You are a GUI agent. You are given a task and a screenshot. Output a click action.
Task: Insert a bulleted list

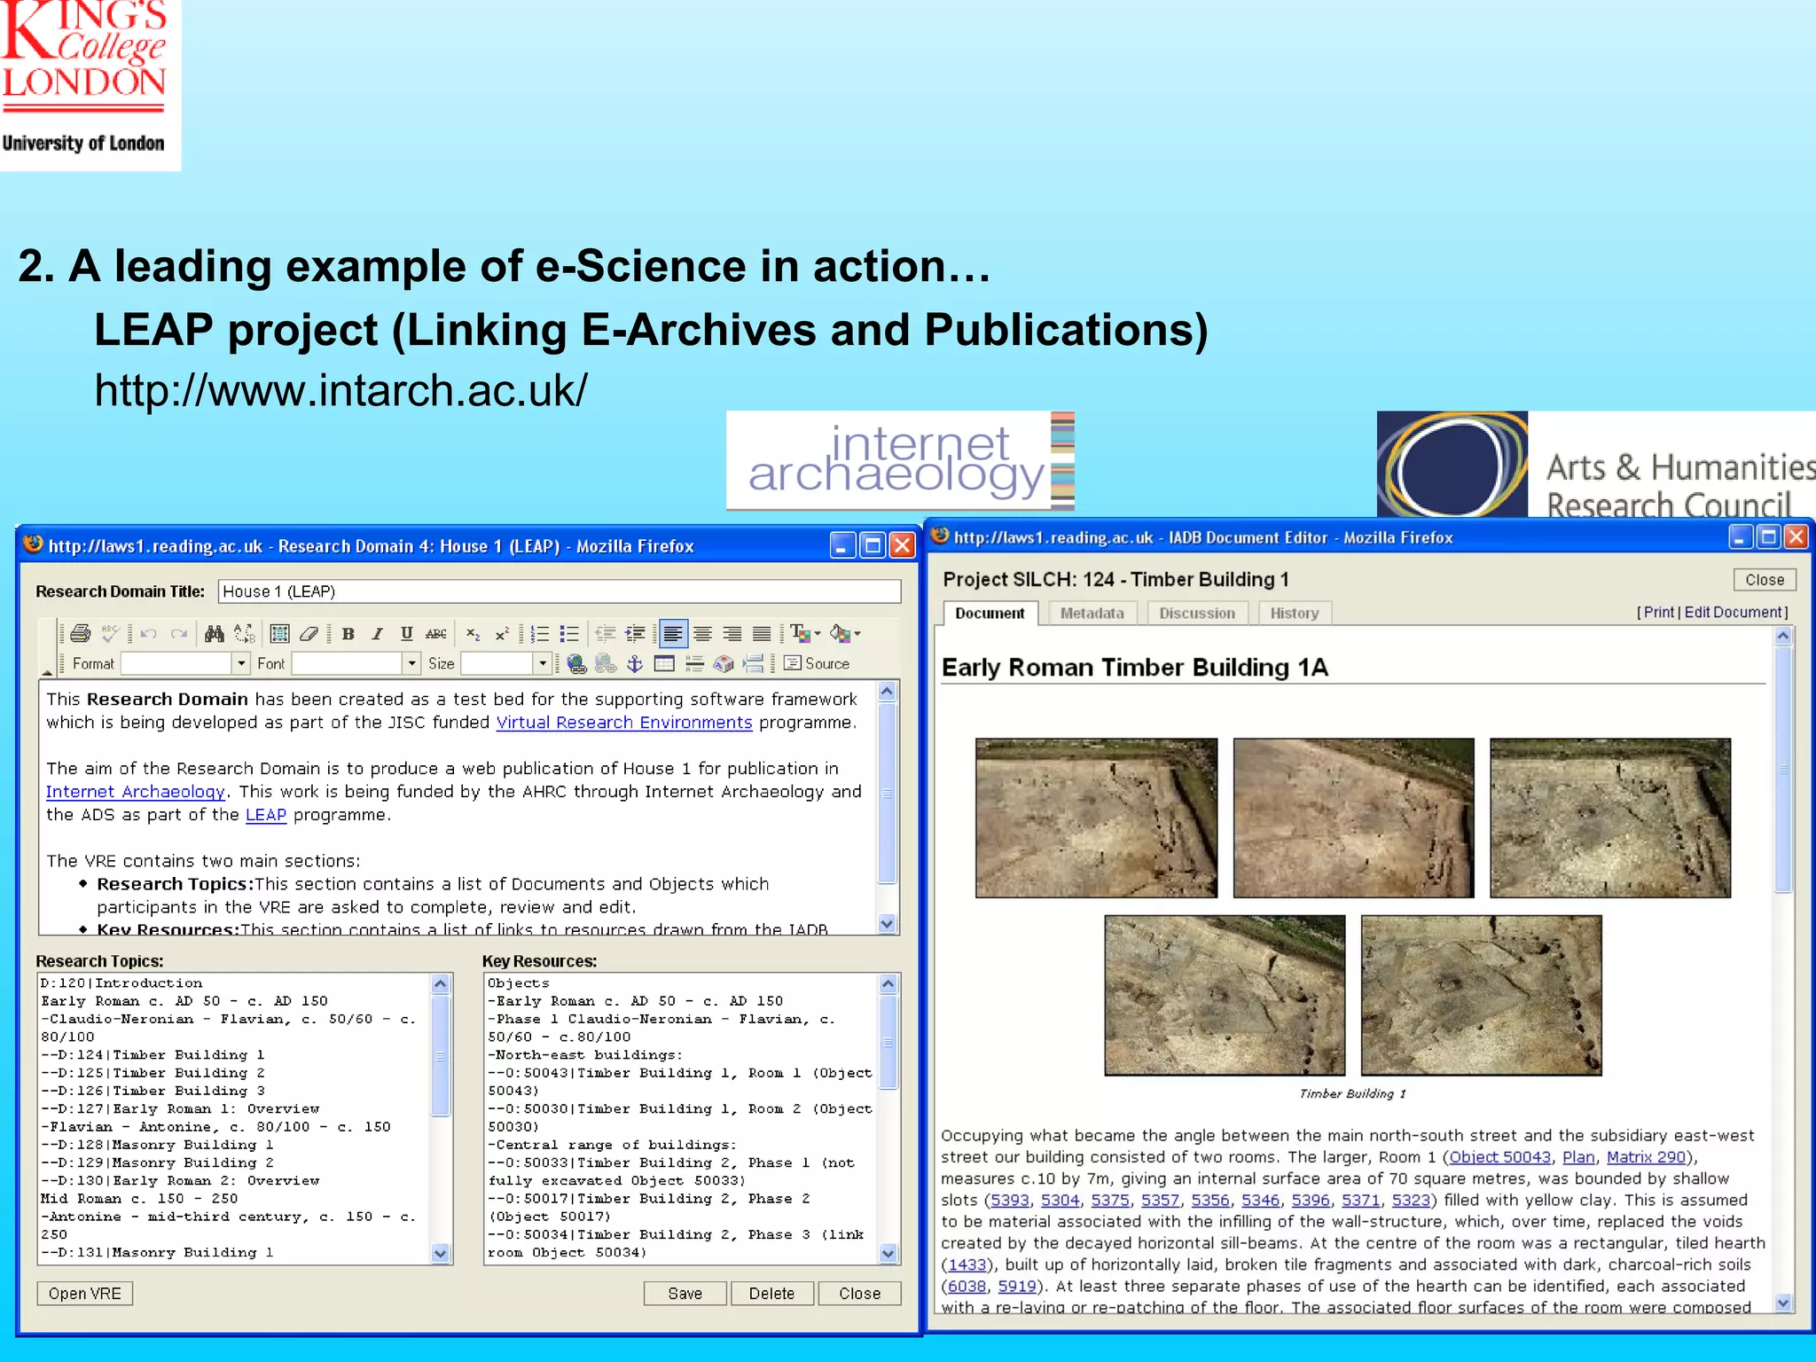[x=569, y=633]
